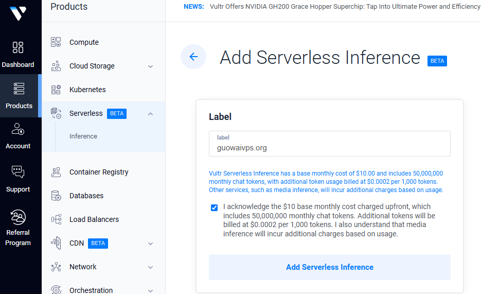Image resolution: width=481 pixels, height=294 pixels.
Task: Click the CDN icon
Action: pos(56,243)
